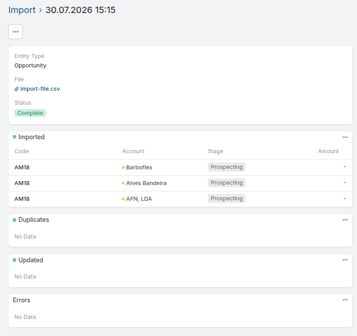
Task: Click the Amount column header
Action: (x=328, y=151)
